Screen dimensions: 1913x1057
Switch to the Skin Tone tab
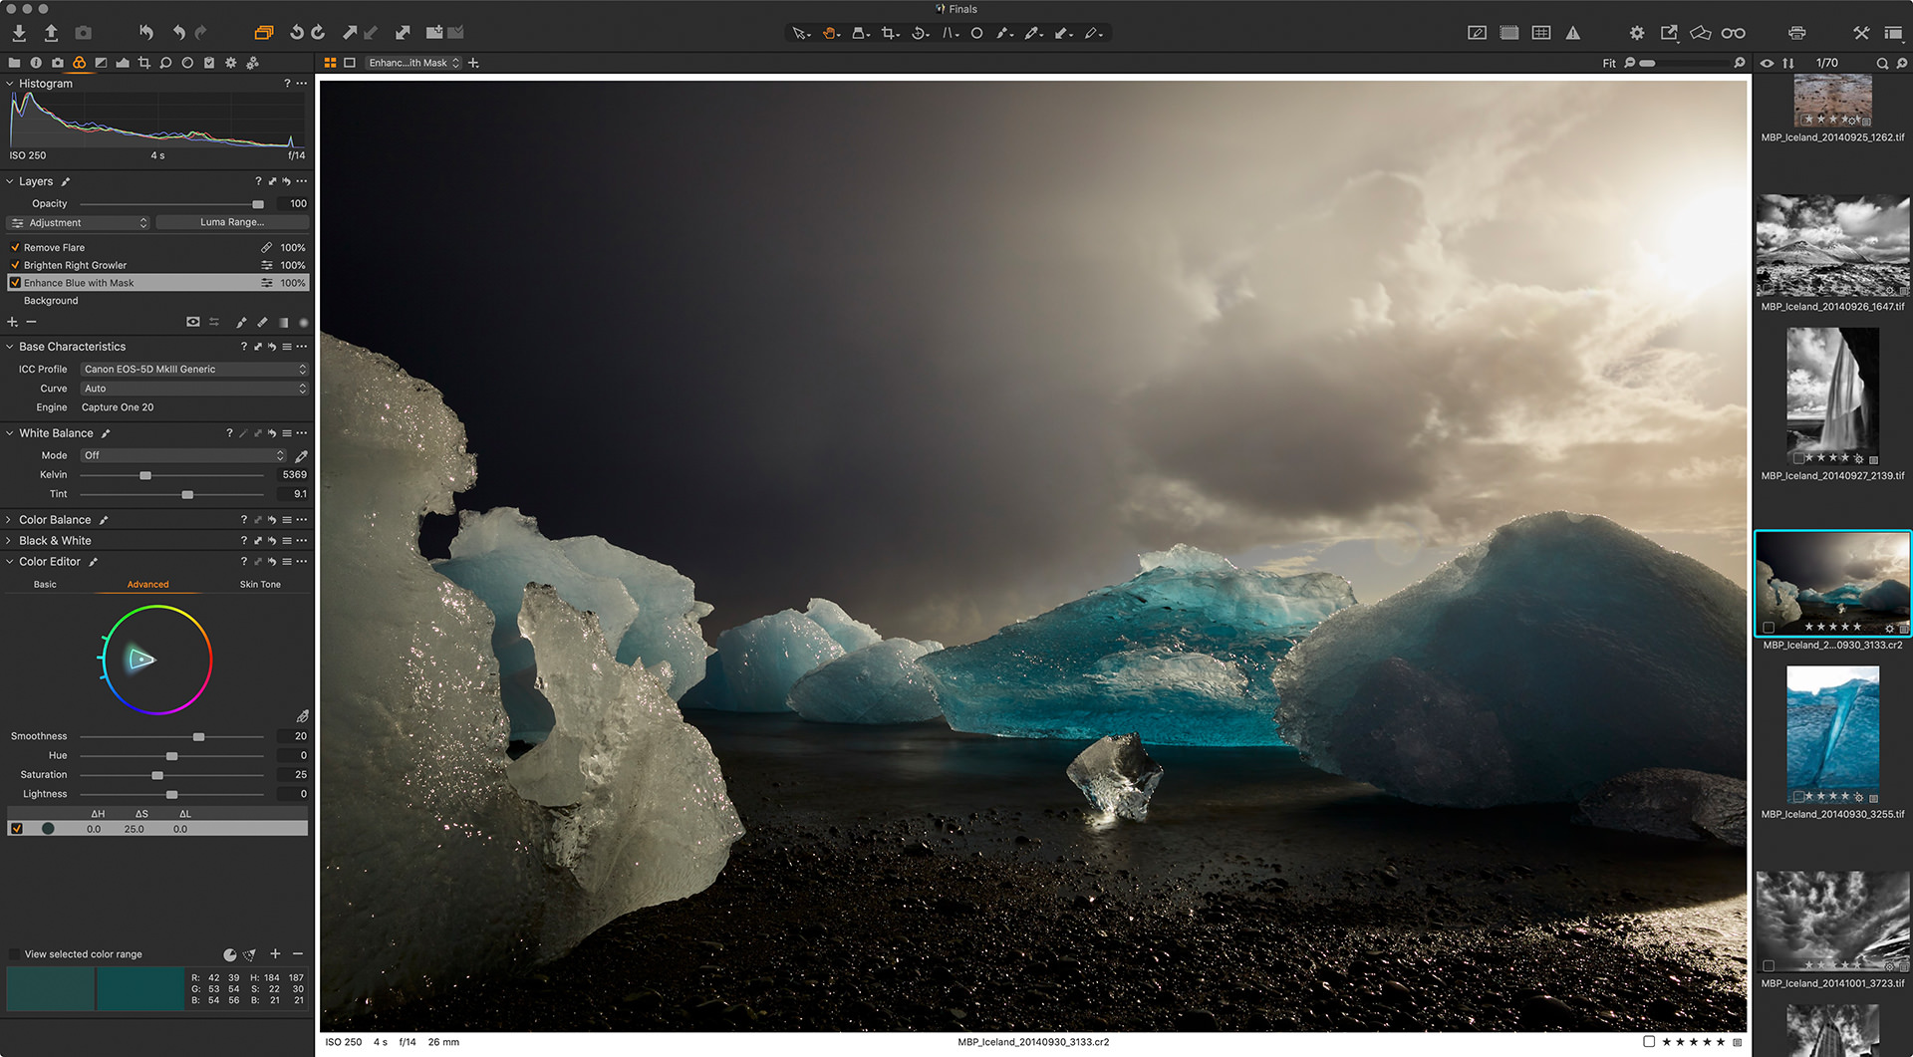[260, 585]
